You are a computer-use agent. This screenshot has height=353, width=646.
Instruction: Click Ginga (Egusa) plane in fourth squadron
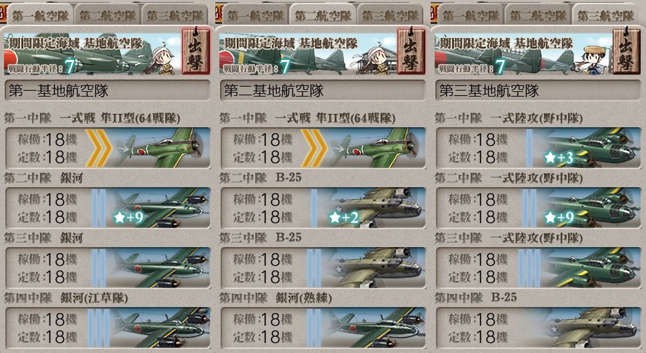107,328
